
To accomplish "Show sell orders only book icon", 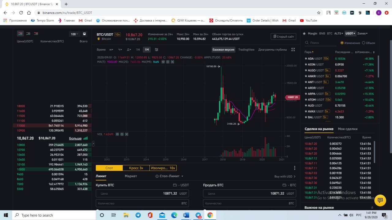I will tap(36, 34).
